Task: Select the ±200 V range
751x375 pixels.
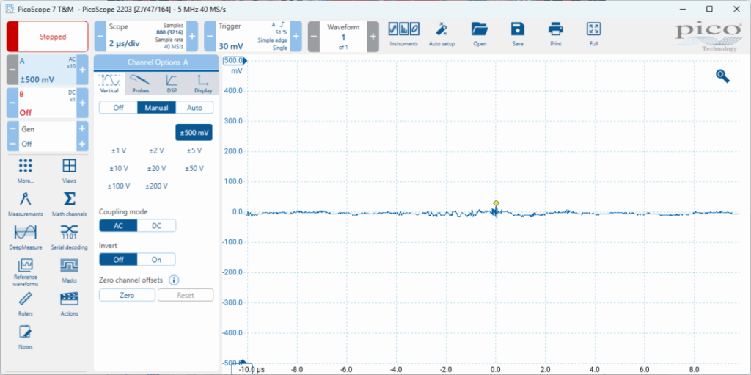Action: [x=157, y=186]
